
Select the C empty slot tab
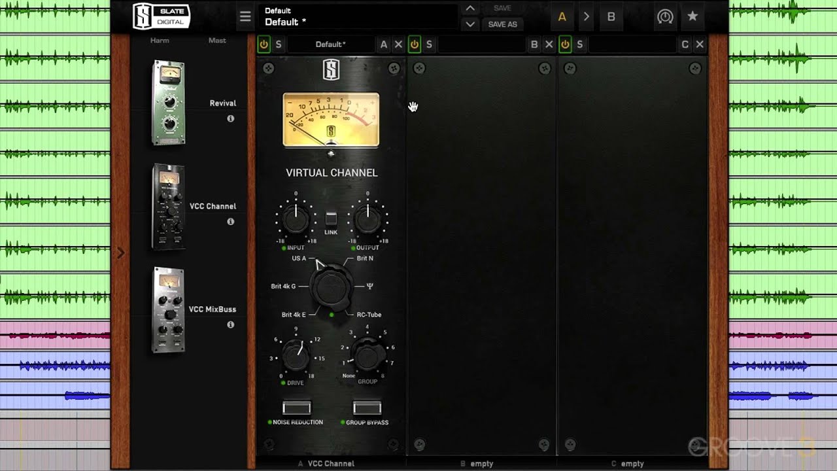tap(627, 464)
